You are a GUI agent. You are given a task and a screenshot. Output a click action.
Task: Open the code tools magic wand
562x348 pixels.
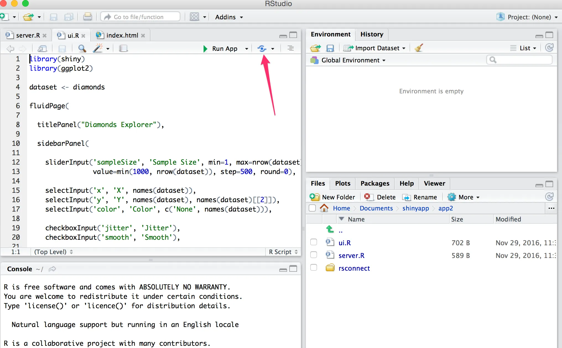(98, 49)
